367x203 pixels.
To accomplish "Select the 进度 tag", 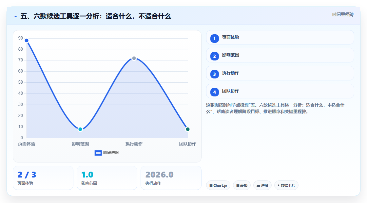I will (262, 185).
